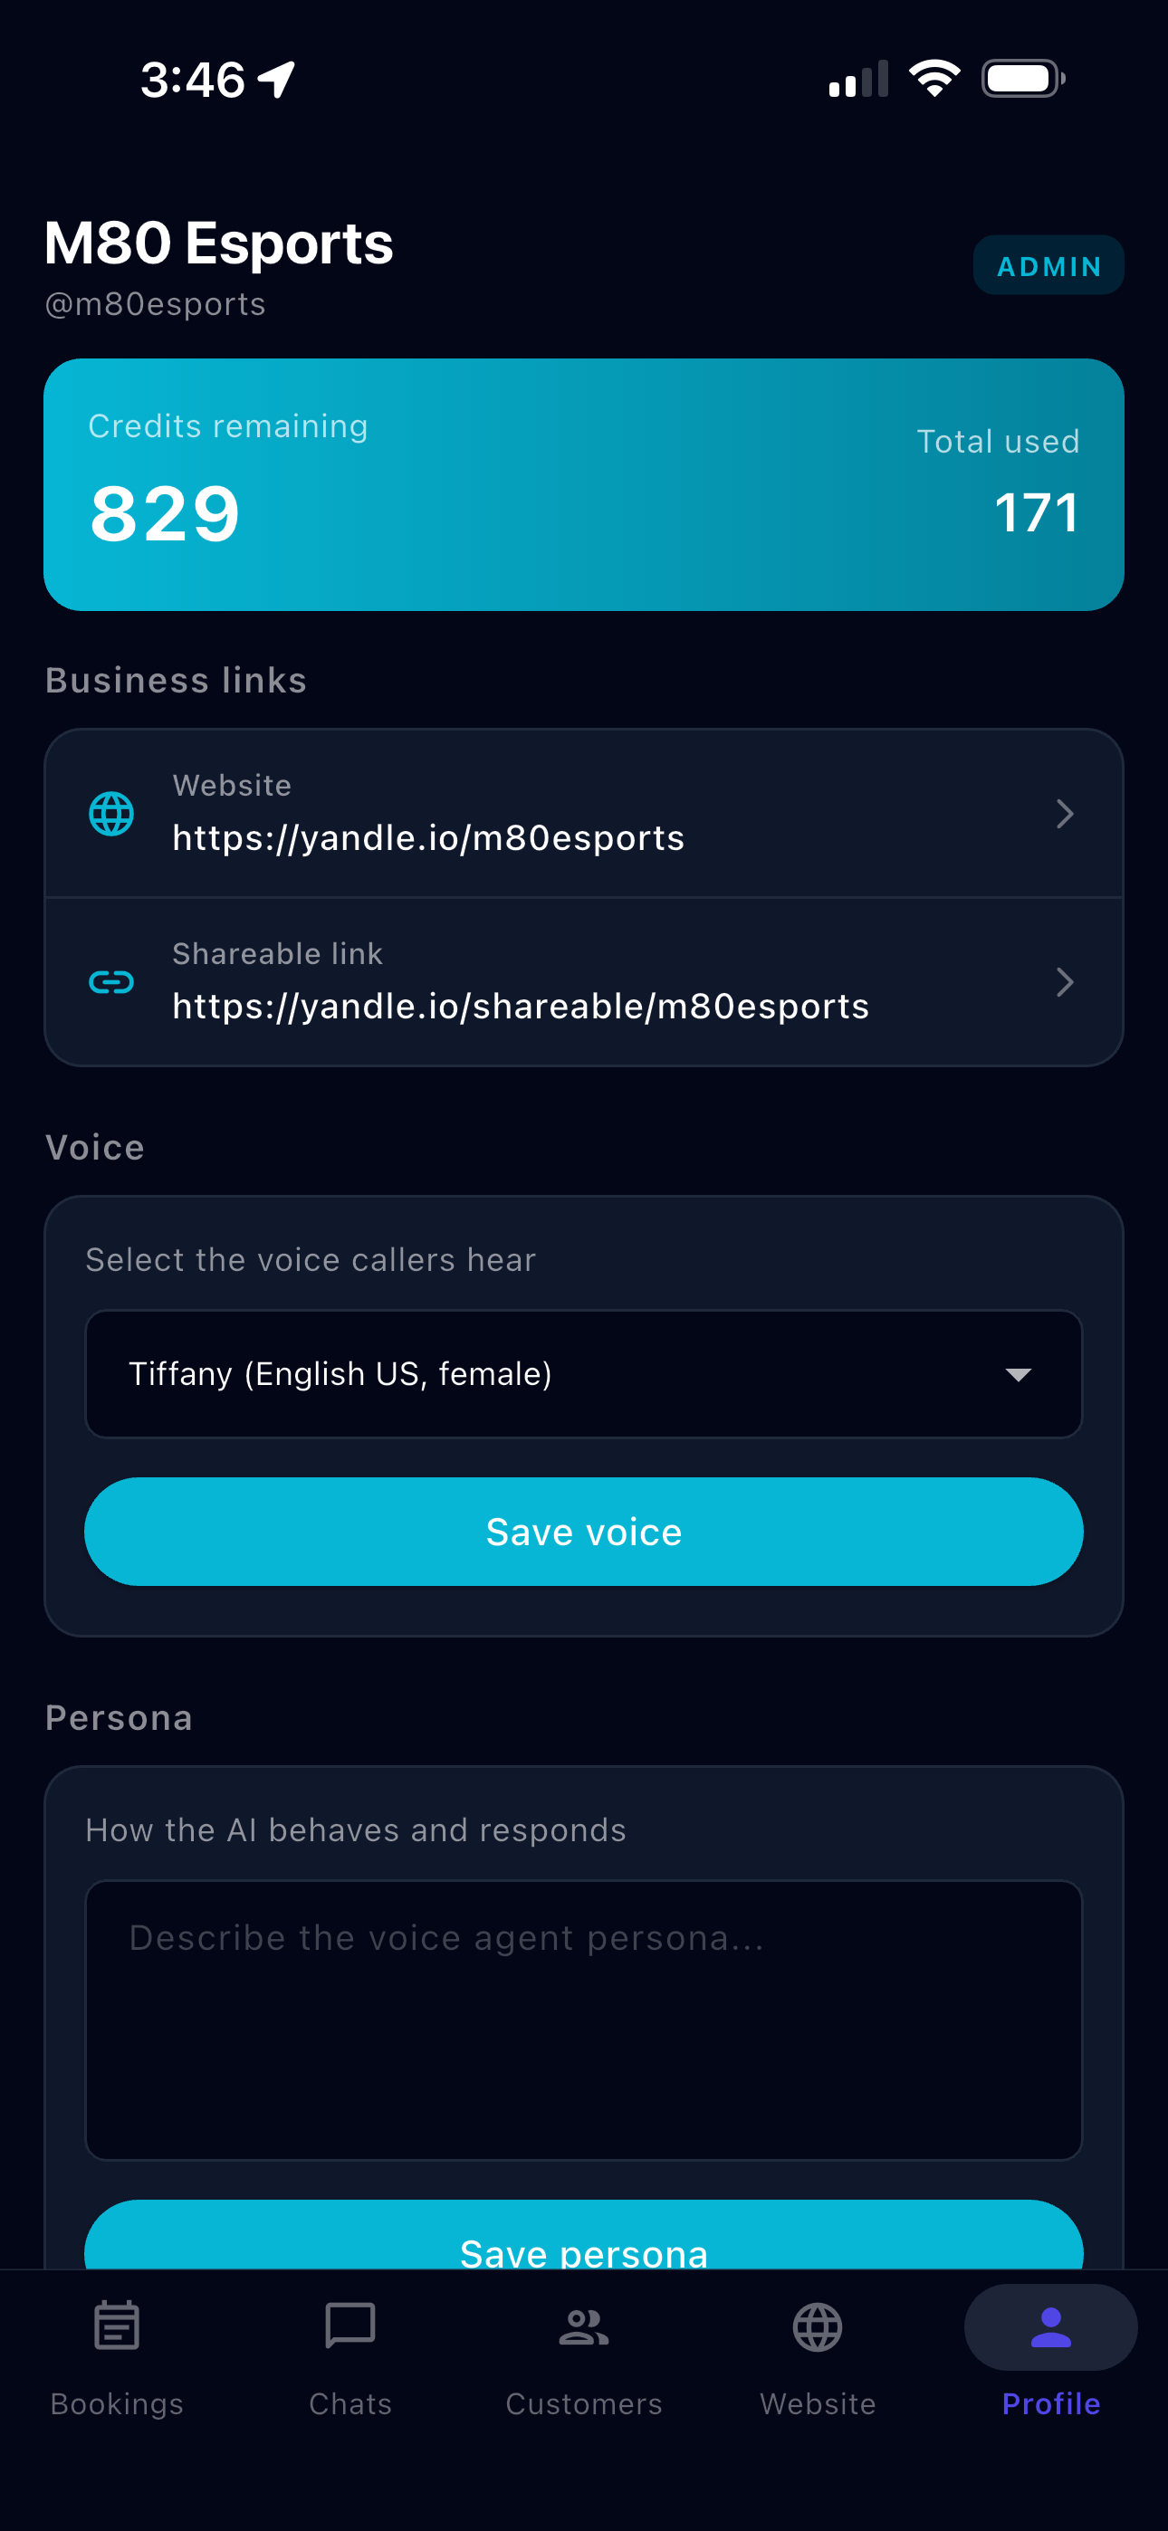Tap the ADMIN badge
Viewport: 1168px width, 2531px height.
[1048, 265]
